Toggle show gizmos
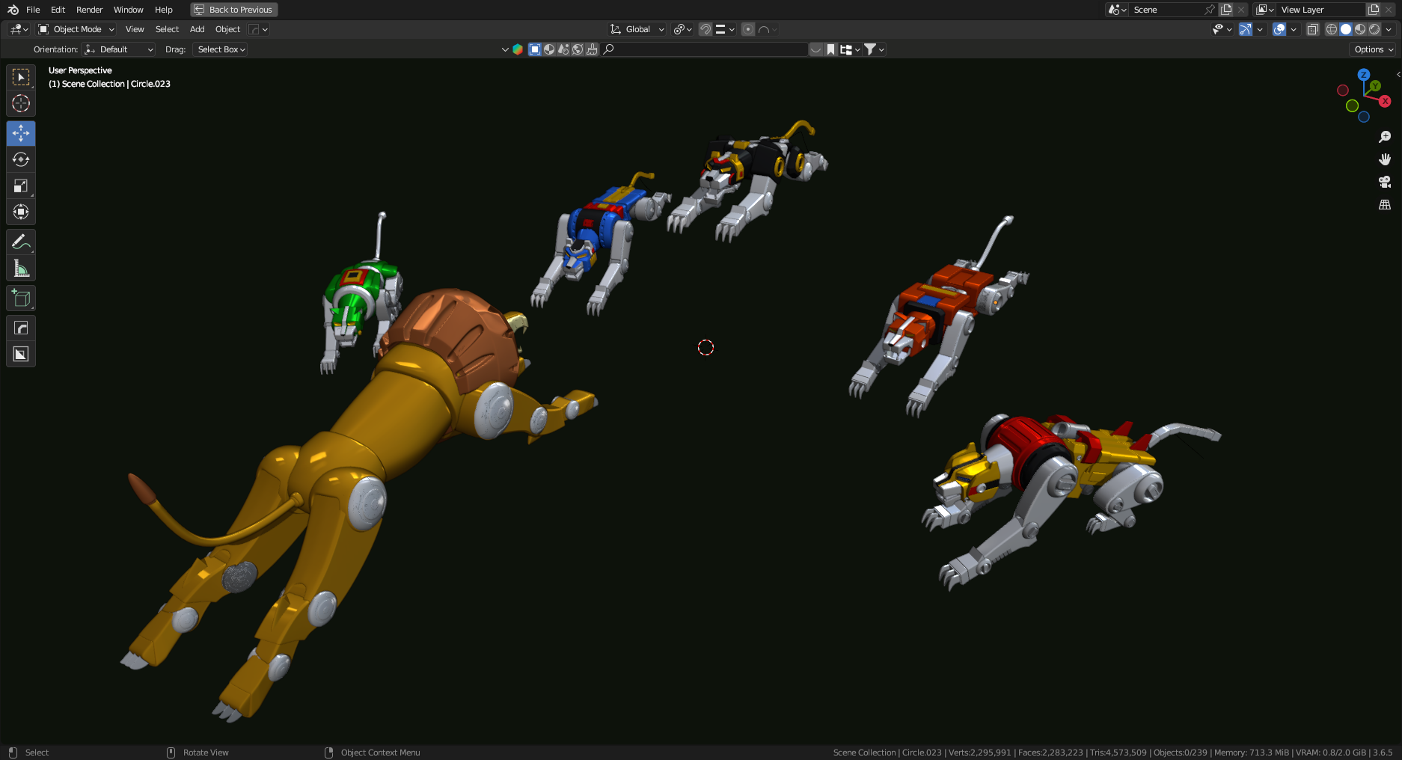 click(x=1246, y=29)
